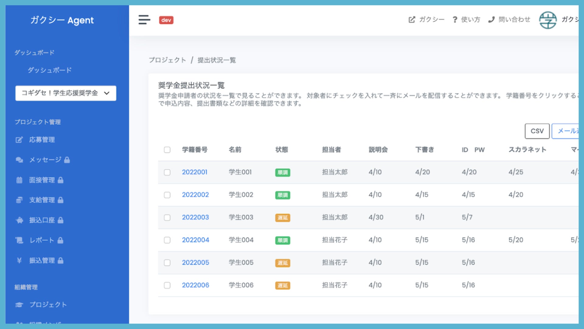Toggle the select-all checkbox in table header
The image size is (584, 329).
pos(167,150)
